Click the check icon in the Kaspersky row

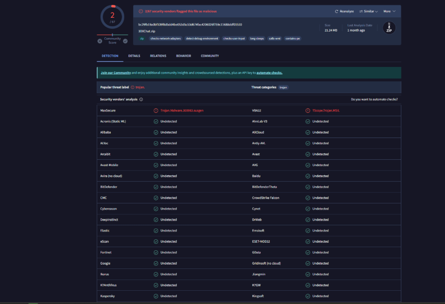tap(156, 296)
